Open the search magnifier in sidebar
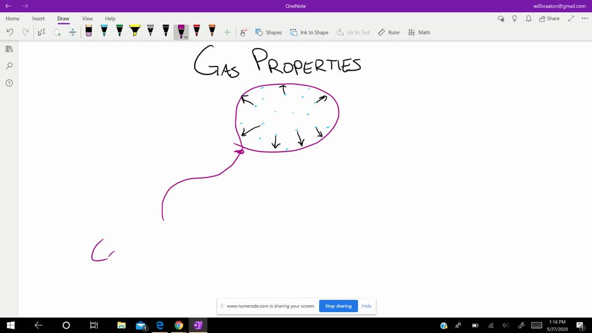 tap(9, 66)
